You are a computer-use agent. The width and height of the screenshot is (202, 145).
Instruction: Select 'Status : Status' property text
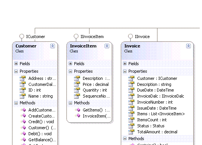(151, 126)
